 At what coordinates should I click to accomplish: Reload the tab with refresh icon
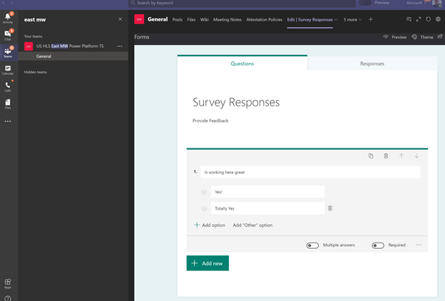[x=429, y=19]
